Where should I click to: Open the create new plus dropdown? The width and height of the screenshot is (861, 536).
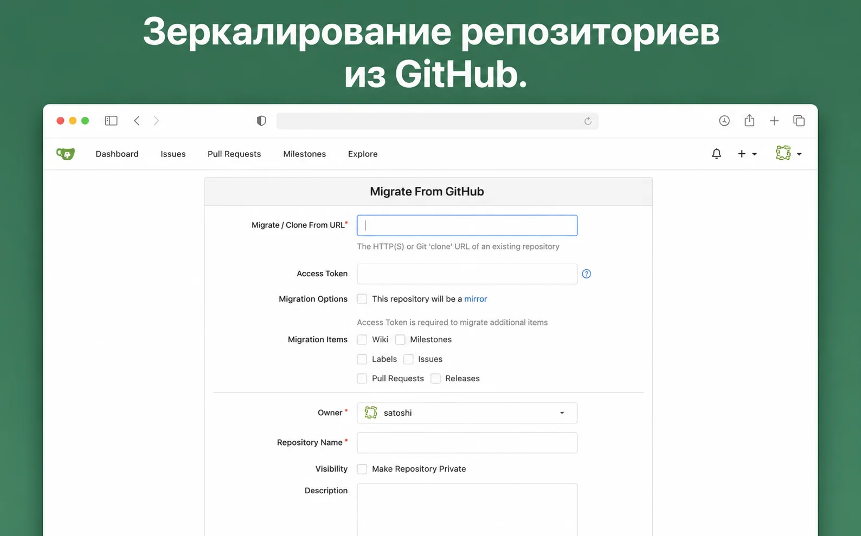(x=747, y=154)
